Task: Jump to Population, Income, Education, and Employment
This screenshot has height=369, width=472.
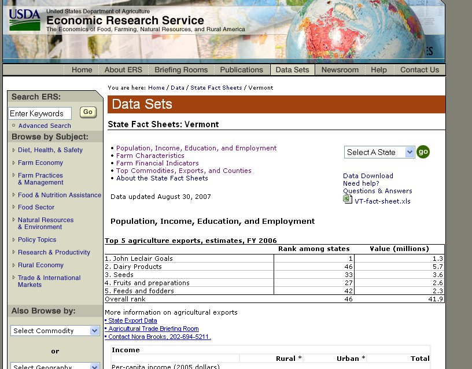Action: [x=196, y=148]
